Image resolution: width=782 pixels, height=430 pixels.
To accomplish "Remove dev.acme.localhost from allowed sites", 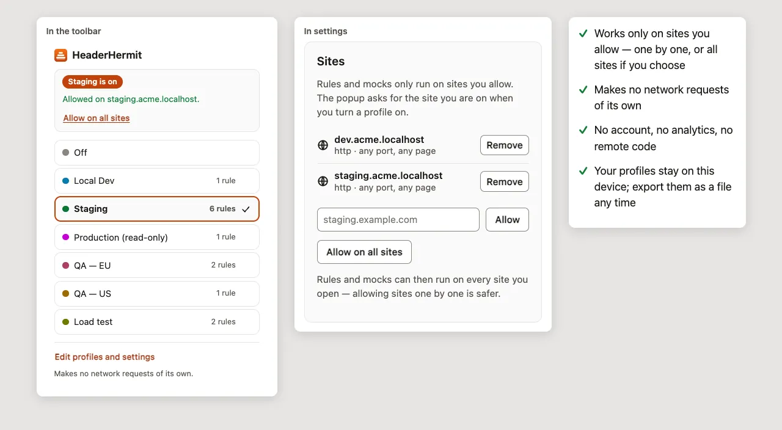I will pyautogui.click(x=505, y=145).
